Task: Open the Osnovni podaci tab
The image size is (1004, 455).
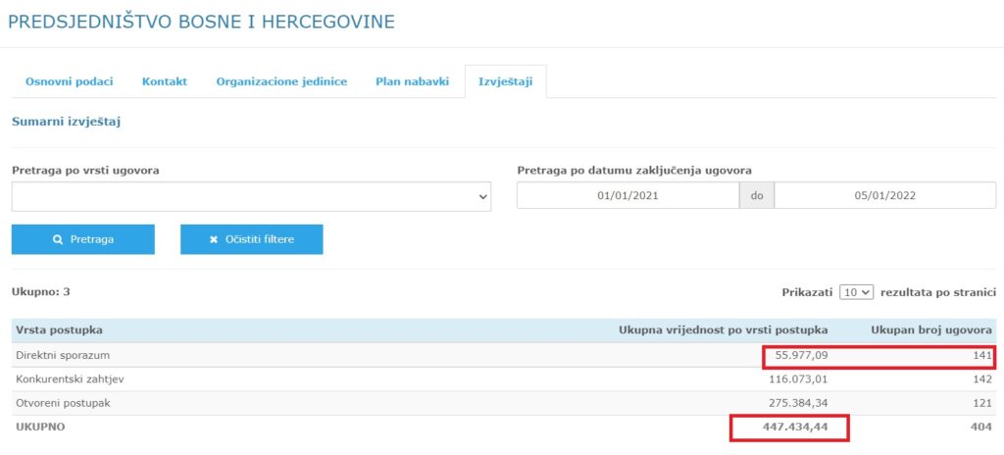Action: coord(69,81)
